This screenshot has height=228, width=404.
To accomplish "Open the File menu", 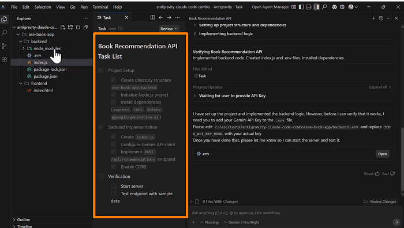I will tap(14, 7).
